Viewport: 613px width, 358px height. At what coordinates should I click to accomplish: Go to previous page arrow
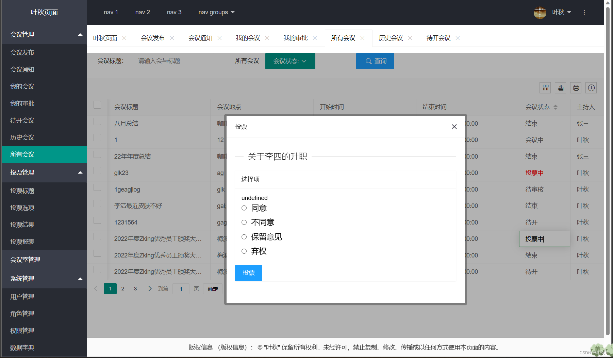coord(96,289)
